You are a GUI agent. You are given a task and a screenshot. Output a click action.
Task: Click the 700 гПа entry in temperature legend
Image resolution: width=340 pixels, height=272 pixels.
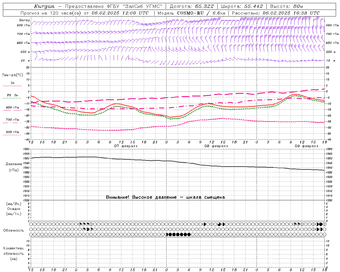point(12,120)
